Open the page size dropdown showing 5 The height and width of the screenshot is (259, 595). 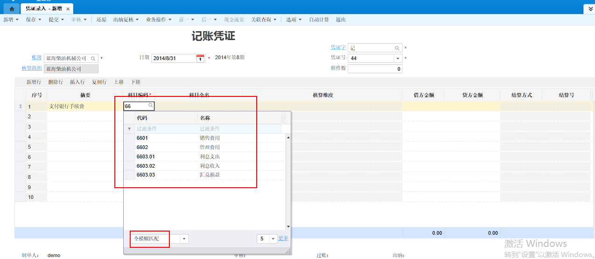273,239
